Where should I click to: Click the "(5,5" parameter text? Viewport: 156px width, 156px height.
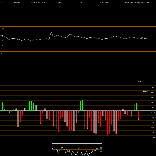tap(80, 2)
